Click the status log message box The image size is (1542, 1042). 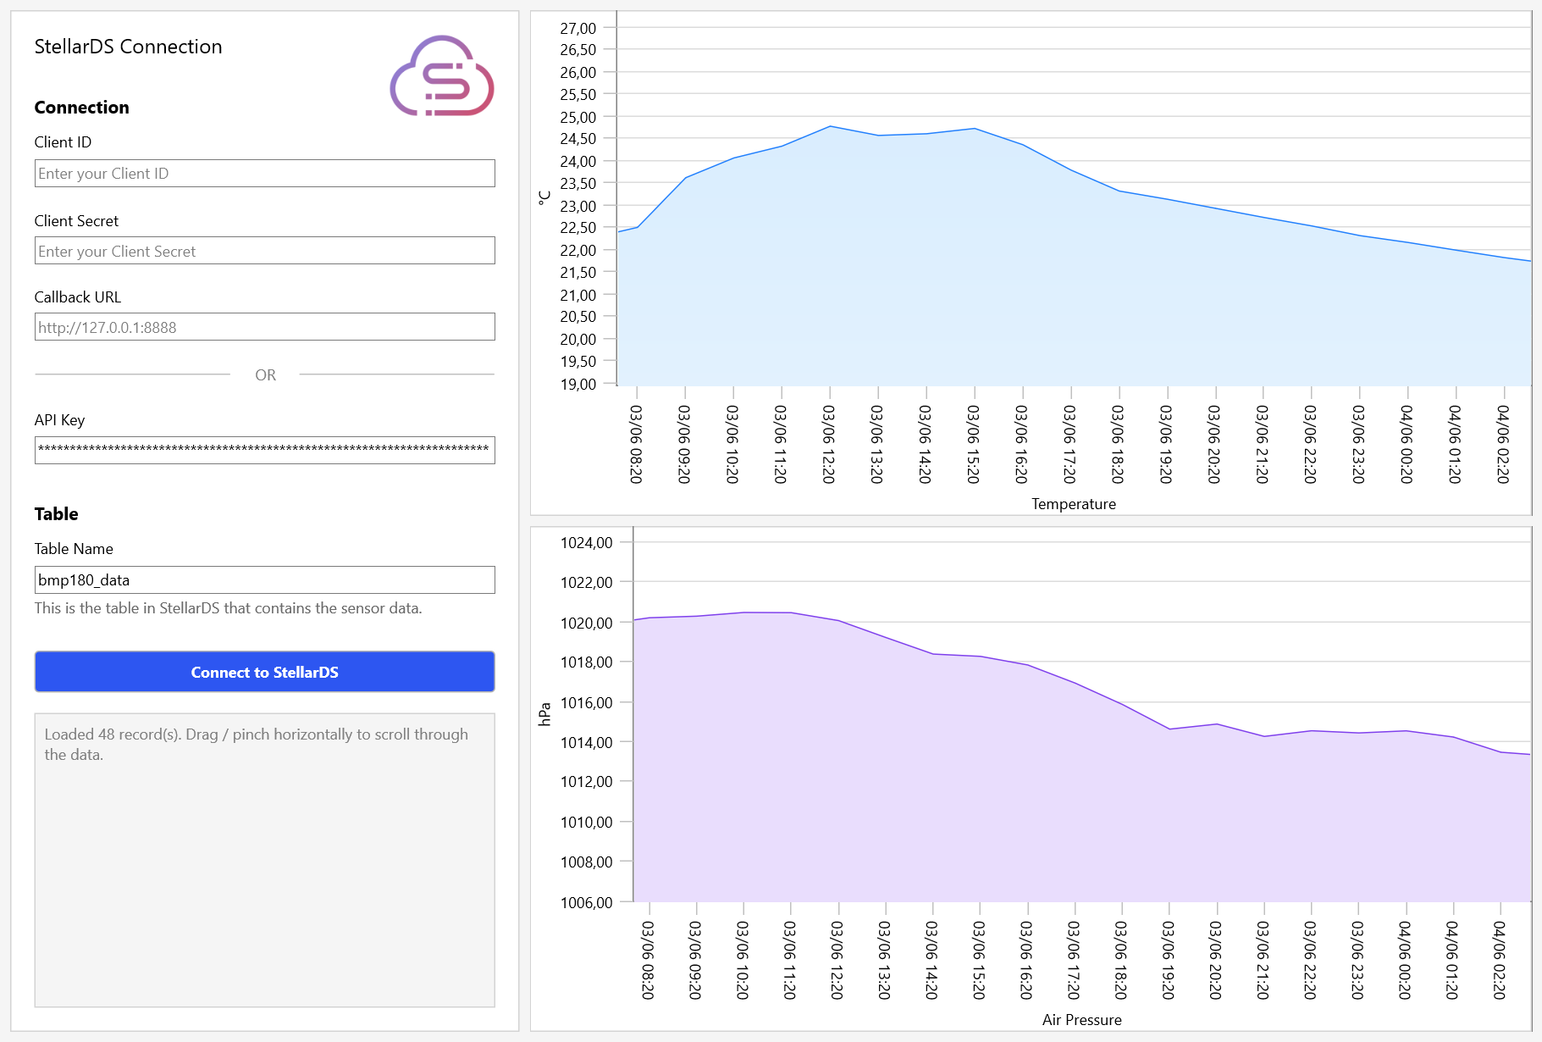coord(264,860)
